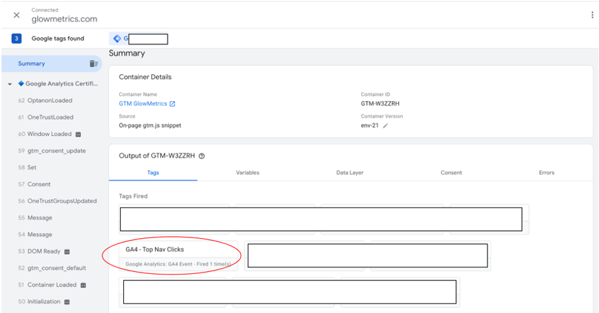Image resolution: width=599 pixels, height=313 pixels.
Task: Select event 52 gtm_consent_default
Action: 52,269
